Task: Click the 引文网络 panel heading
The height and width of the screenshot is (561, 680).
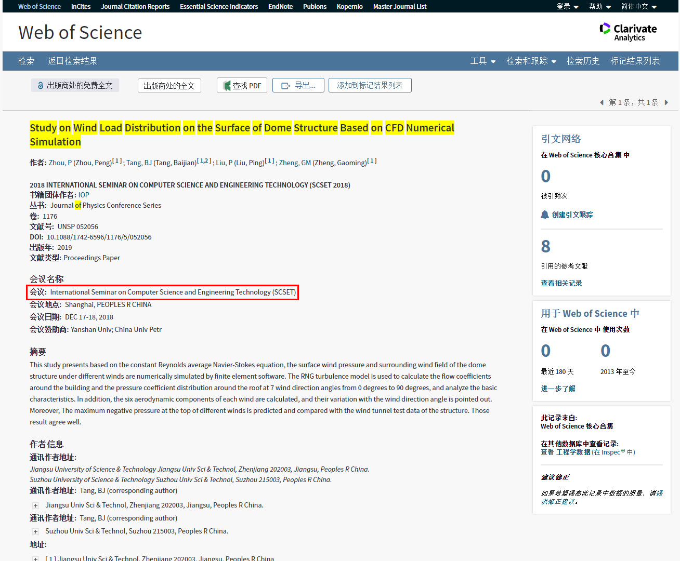Action: 561,139
